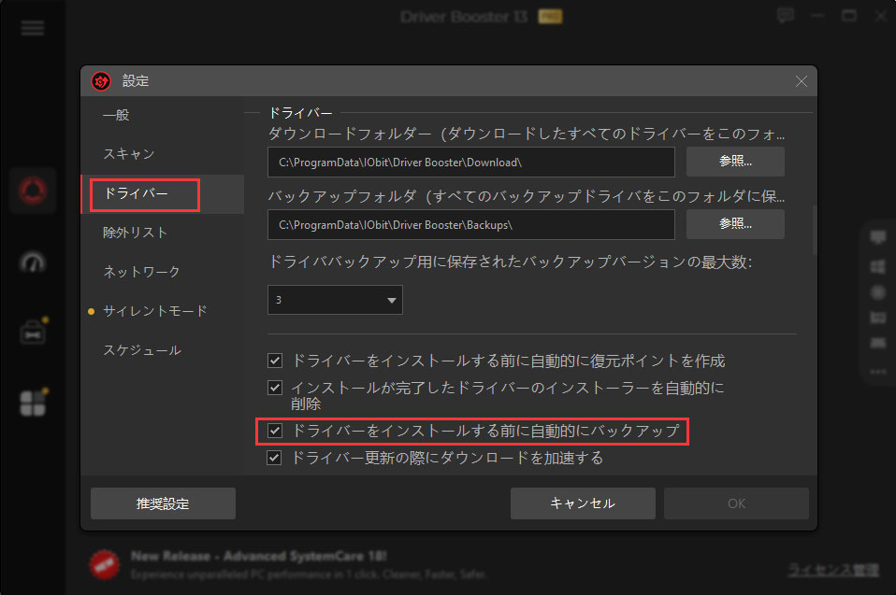Screen dimensions: 896x595
Task: Toggle auto backup before installing drivers
Action: click(x=275, y=431)
